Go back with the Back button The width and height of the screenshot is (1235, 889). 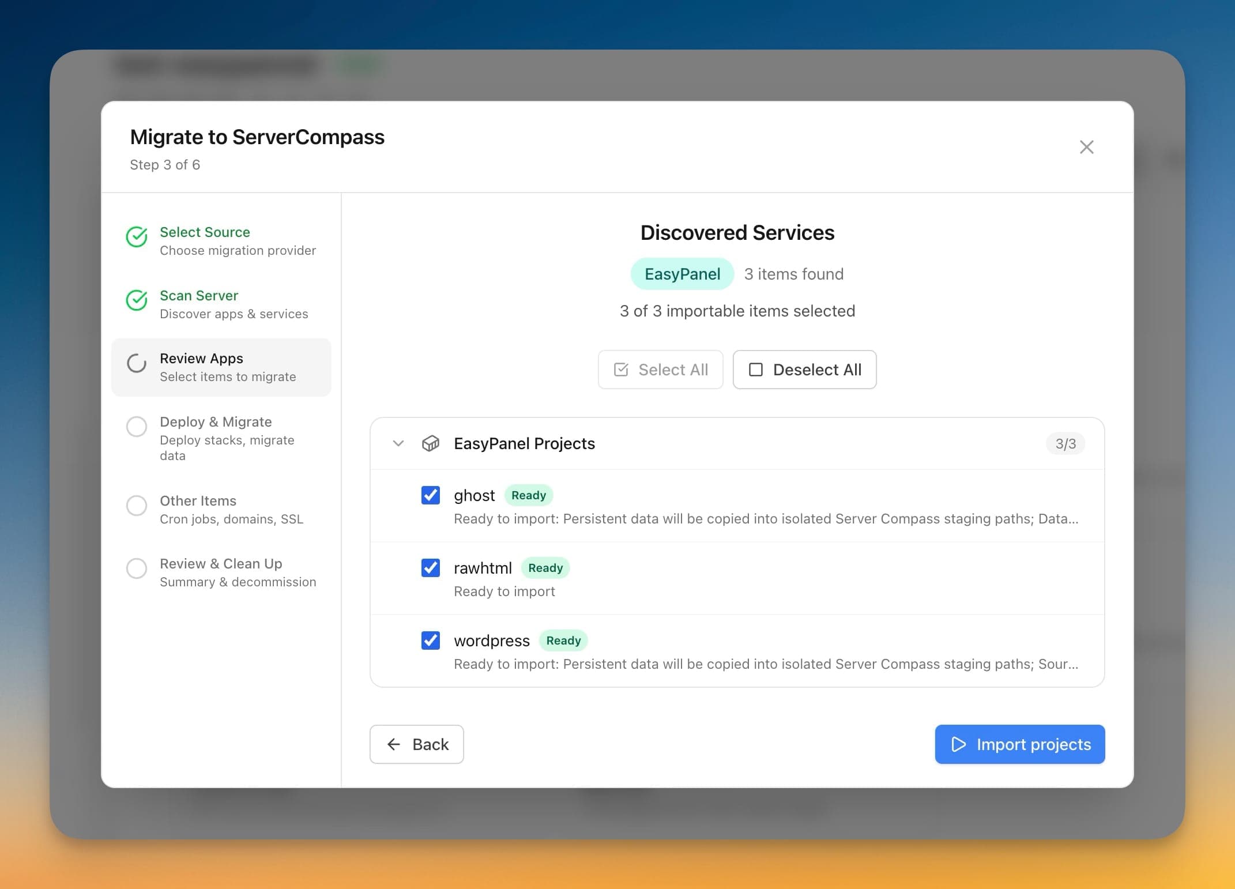416,744
